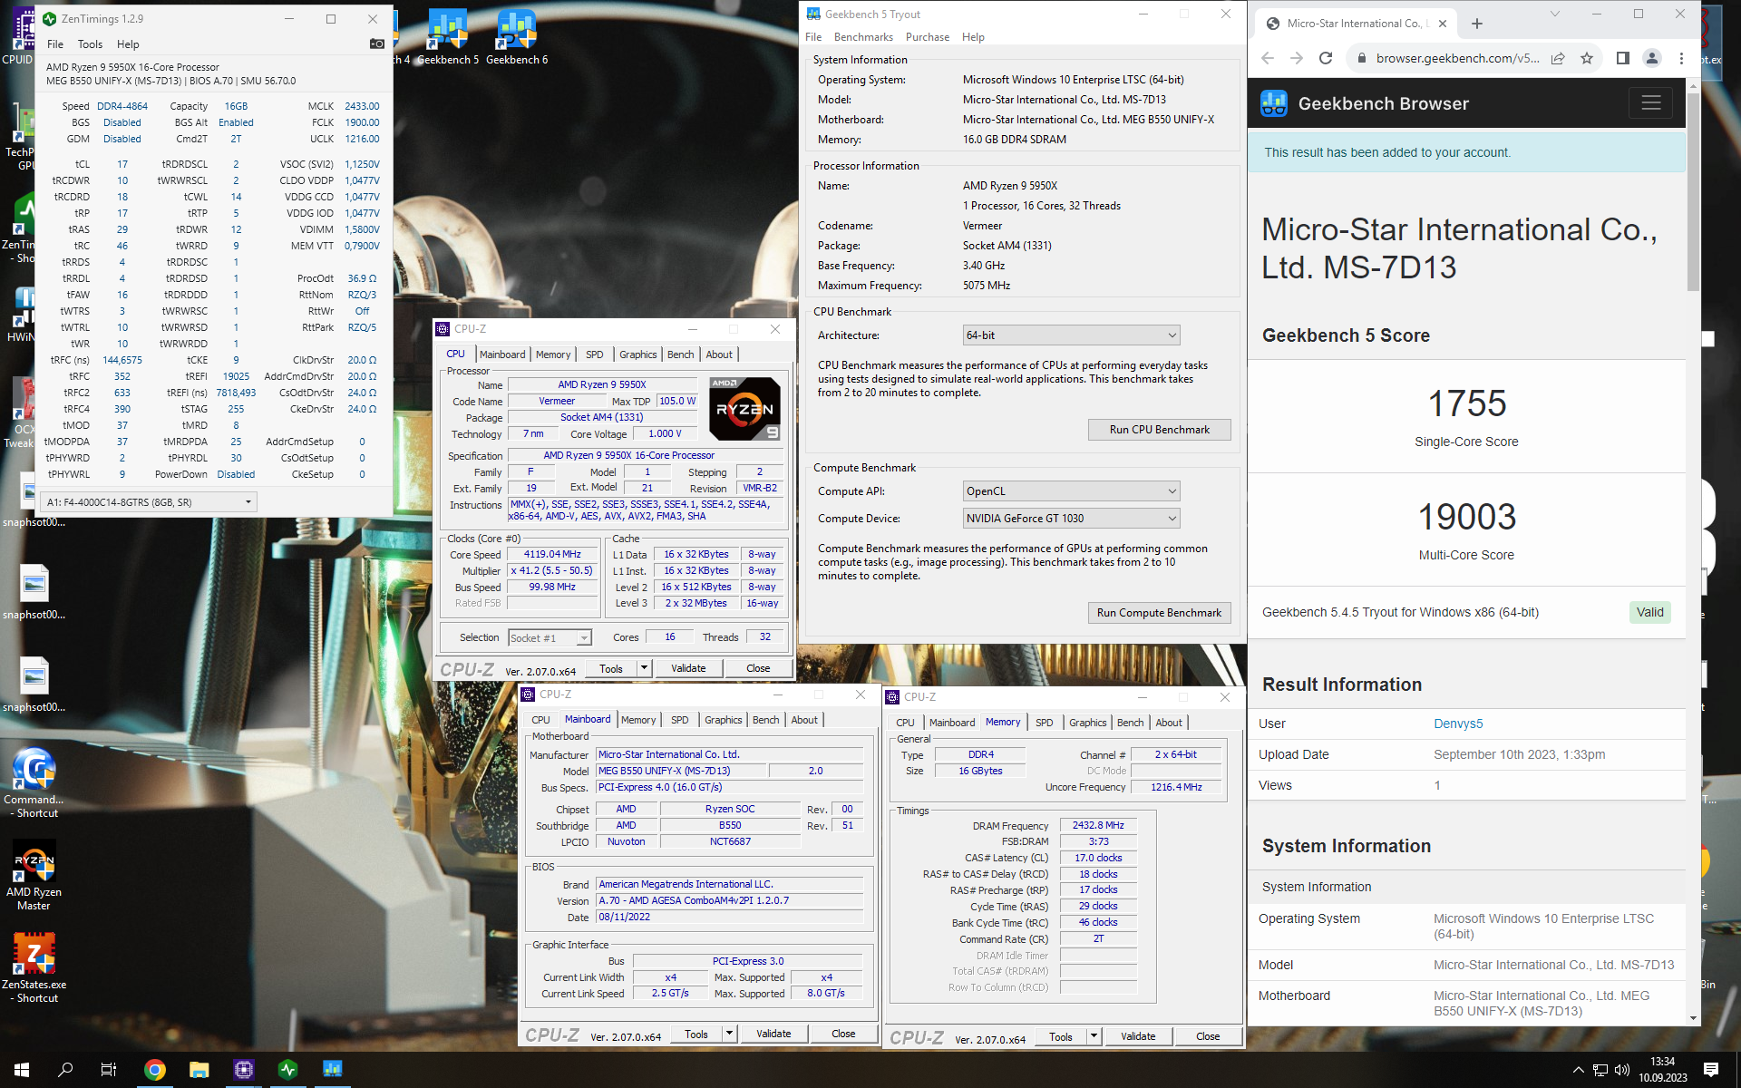Click Run CPU Benchmark button
1741x1088 pixels.
1159,430
